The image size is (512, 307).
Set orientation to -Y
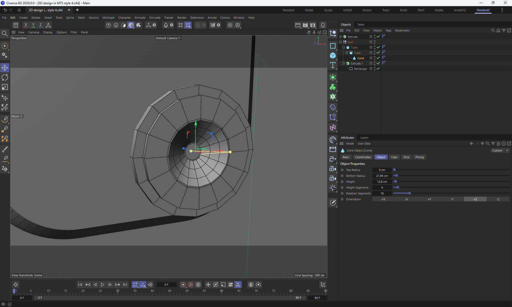point(452,199)
